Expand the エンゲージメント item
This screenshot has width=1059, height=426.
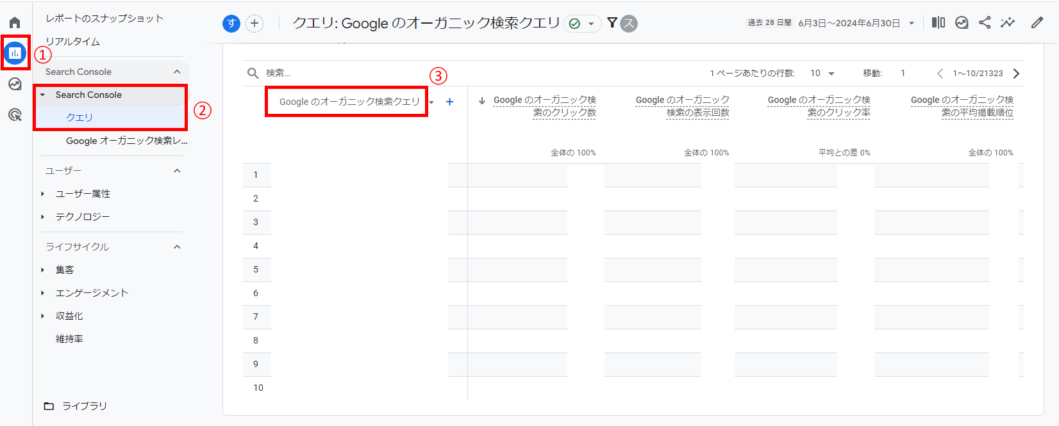pyautogui.click(x=42, y=293)
